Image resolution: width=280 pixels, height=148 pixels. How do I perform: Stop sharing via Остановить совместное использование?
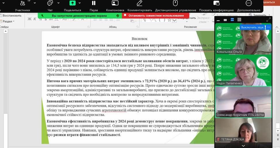click(156, 15)
